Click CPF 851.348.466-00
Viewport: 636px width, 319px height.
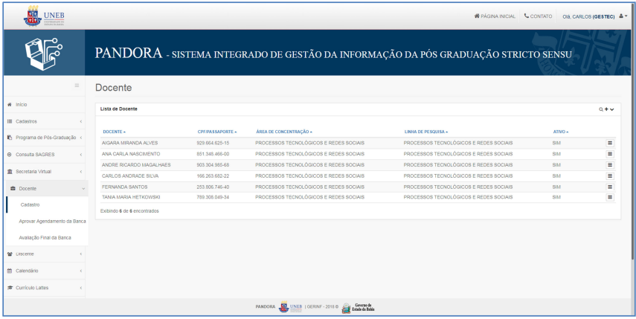tap(213, 154)
